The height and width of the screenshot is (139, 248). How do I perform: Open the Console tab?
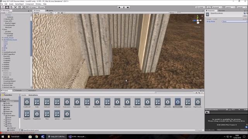[18, 90]
